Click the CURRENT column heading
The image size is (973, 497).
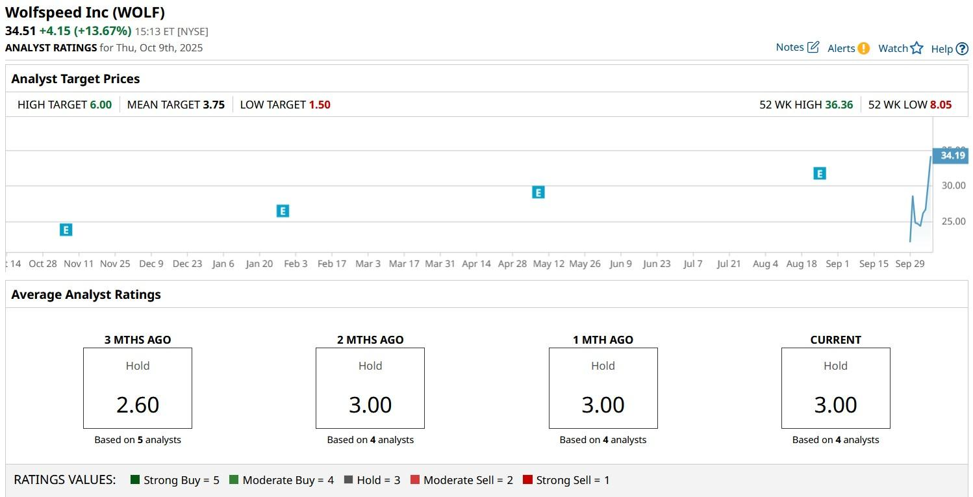[836, 340]
